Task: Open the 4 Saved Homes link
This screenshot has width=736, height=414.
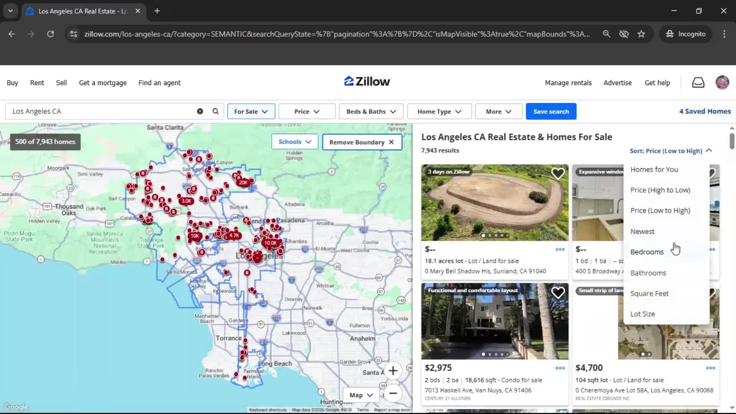Action: (705, 111)
